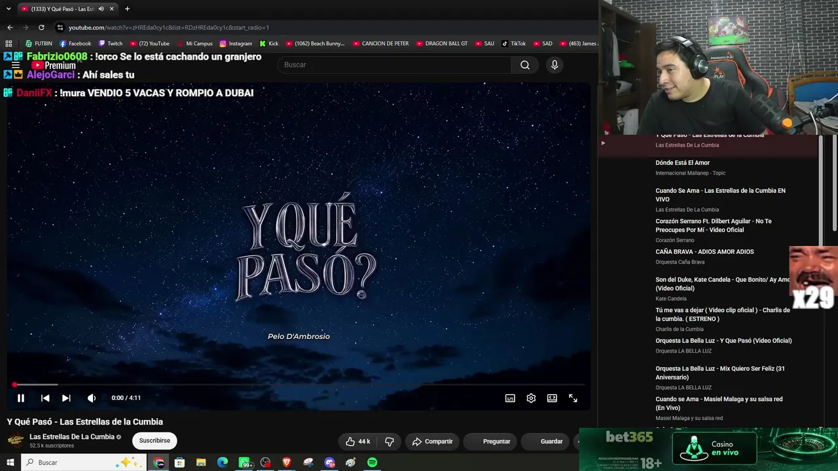Open the Beach Bunny bookmark
The height and width of the screenshot is (471, 838).
315,44
